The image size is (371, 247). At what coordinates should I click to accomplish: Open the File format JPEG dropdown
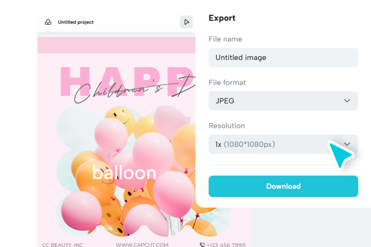[x=283, y=101]
